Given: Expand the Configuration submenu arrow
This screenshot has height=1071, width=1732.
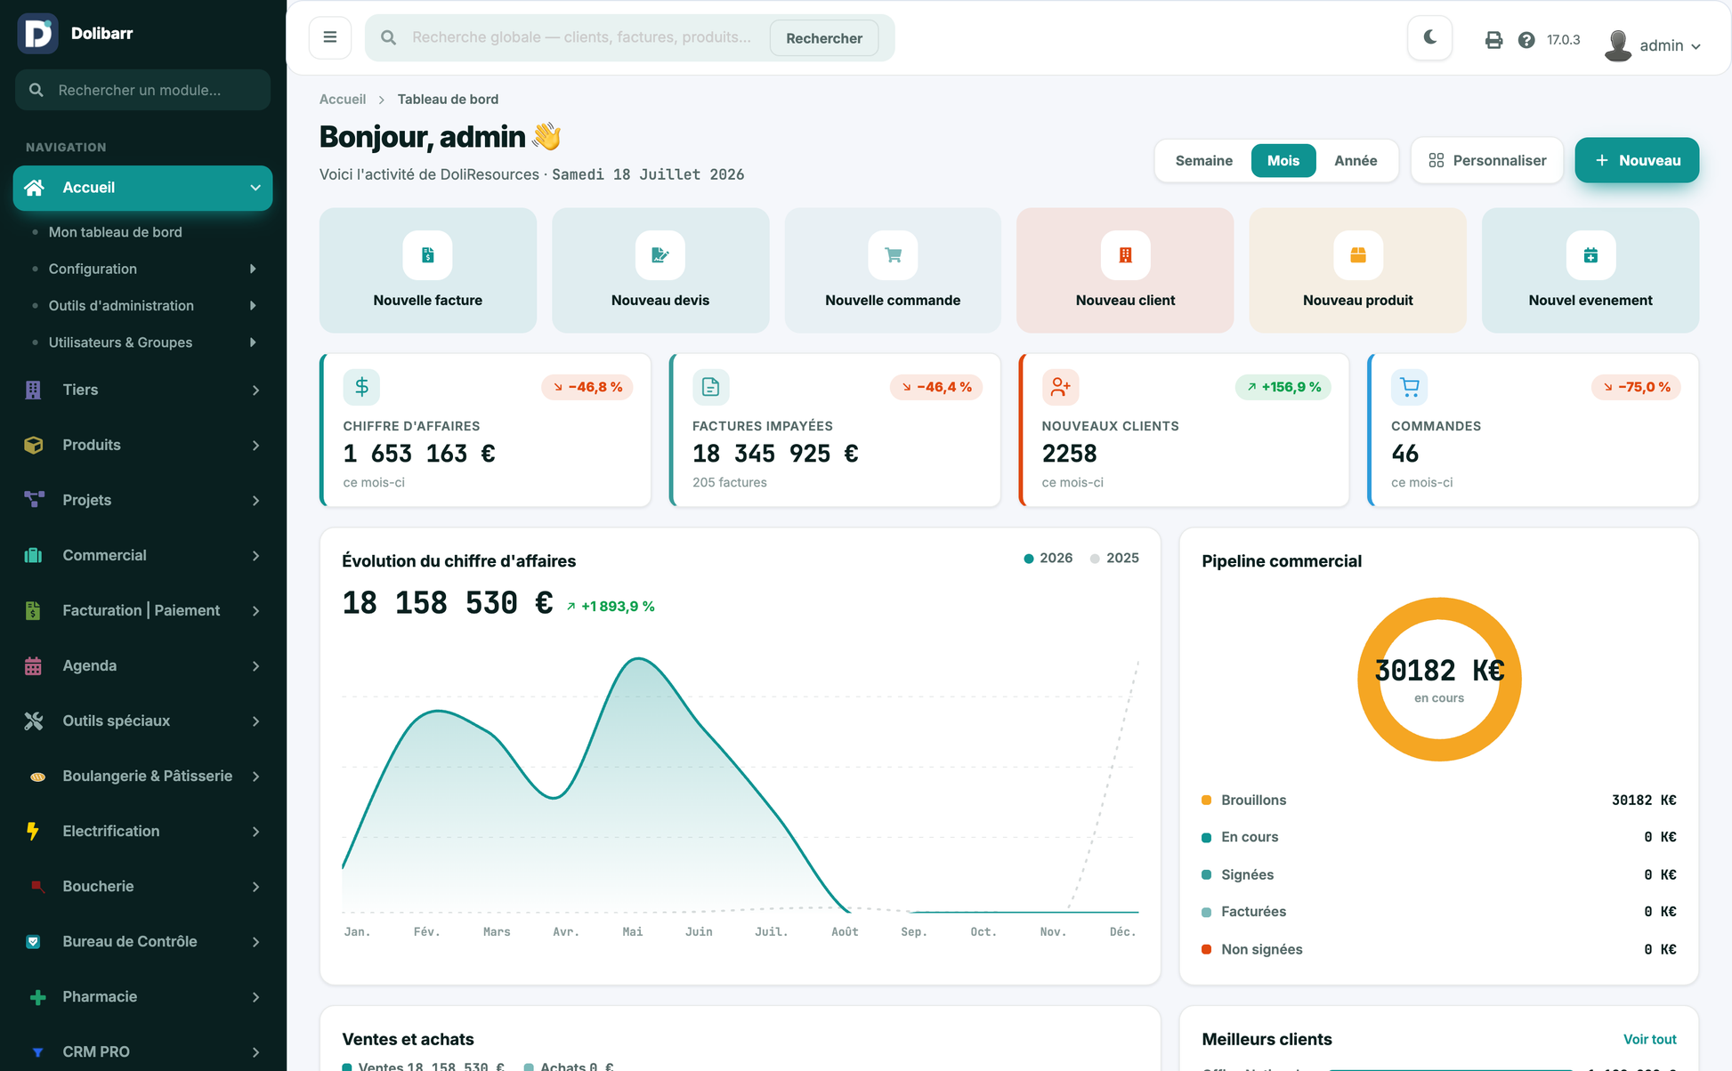Looking at the screenshot, I should [x=253, y=269].
